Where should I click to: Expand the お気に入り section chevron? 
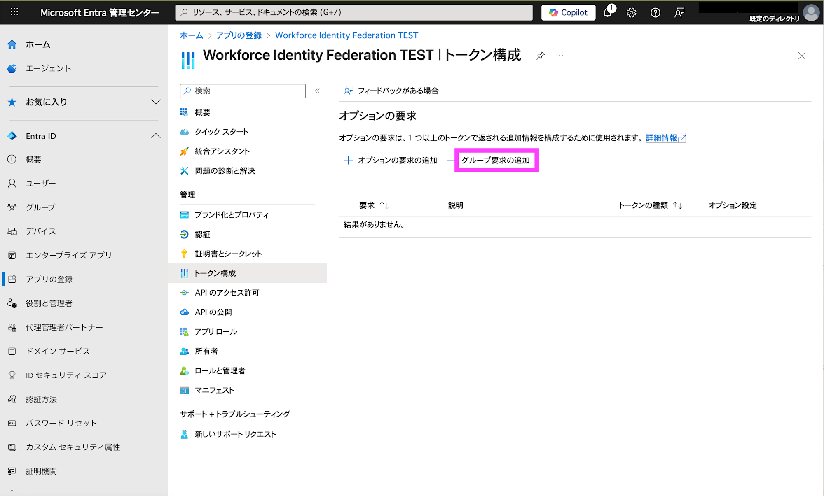155,102
